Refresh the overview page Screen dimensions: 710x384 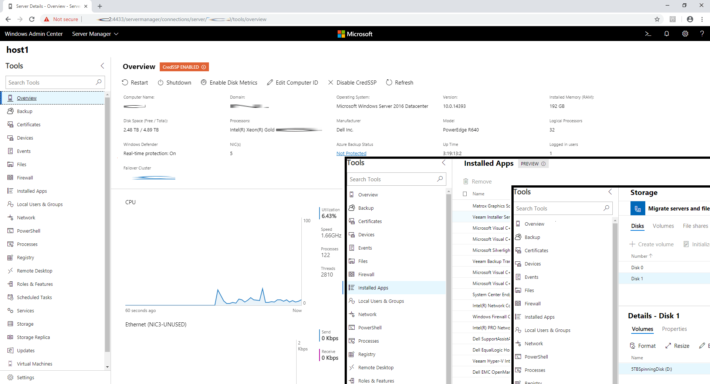tap(399, 83)
